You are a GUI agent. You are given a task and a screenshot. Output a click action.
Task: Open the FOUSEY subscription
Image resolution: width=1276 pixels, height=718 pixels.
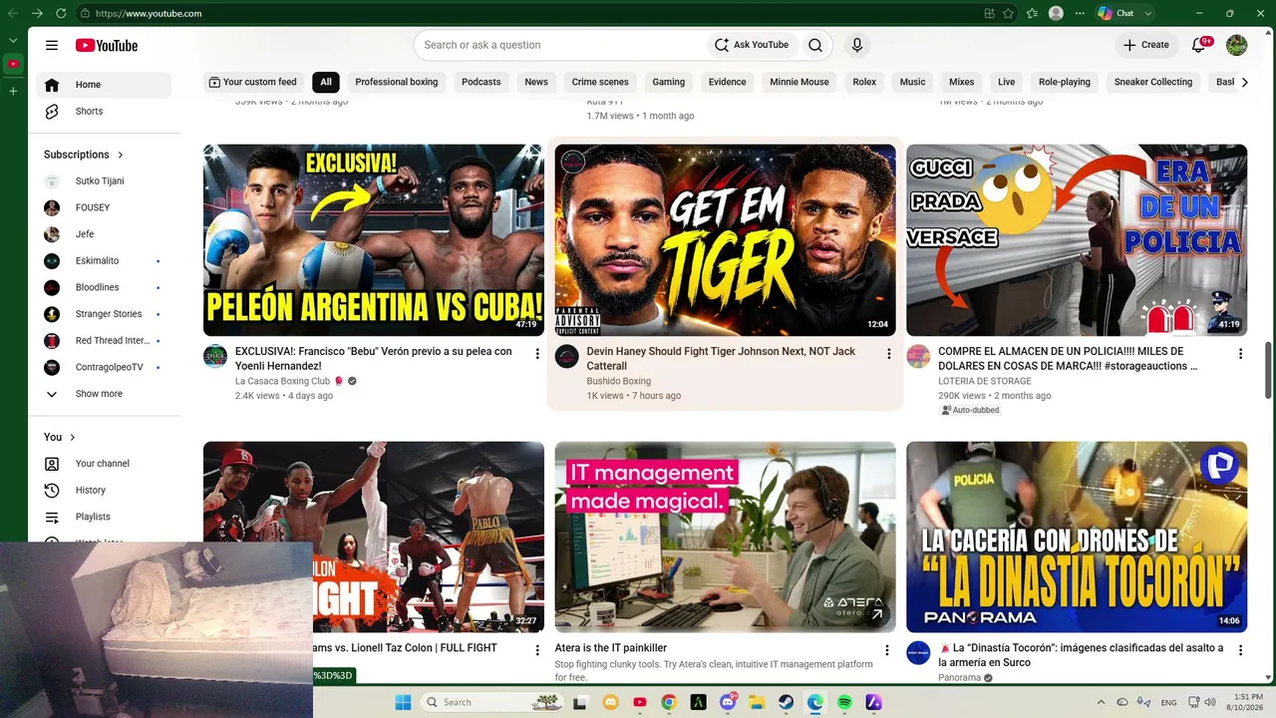(x=104, y=208)
